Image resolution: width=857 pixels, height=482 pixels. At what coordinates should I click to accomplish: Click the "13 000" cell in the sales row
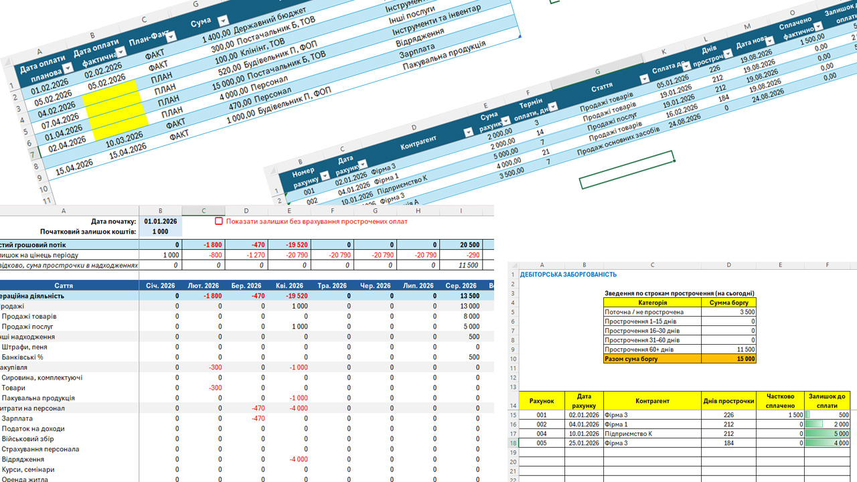point(461,306)
